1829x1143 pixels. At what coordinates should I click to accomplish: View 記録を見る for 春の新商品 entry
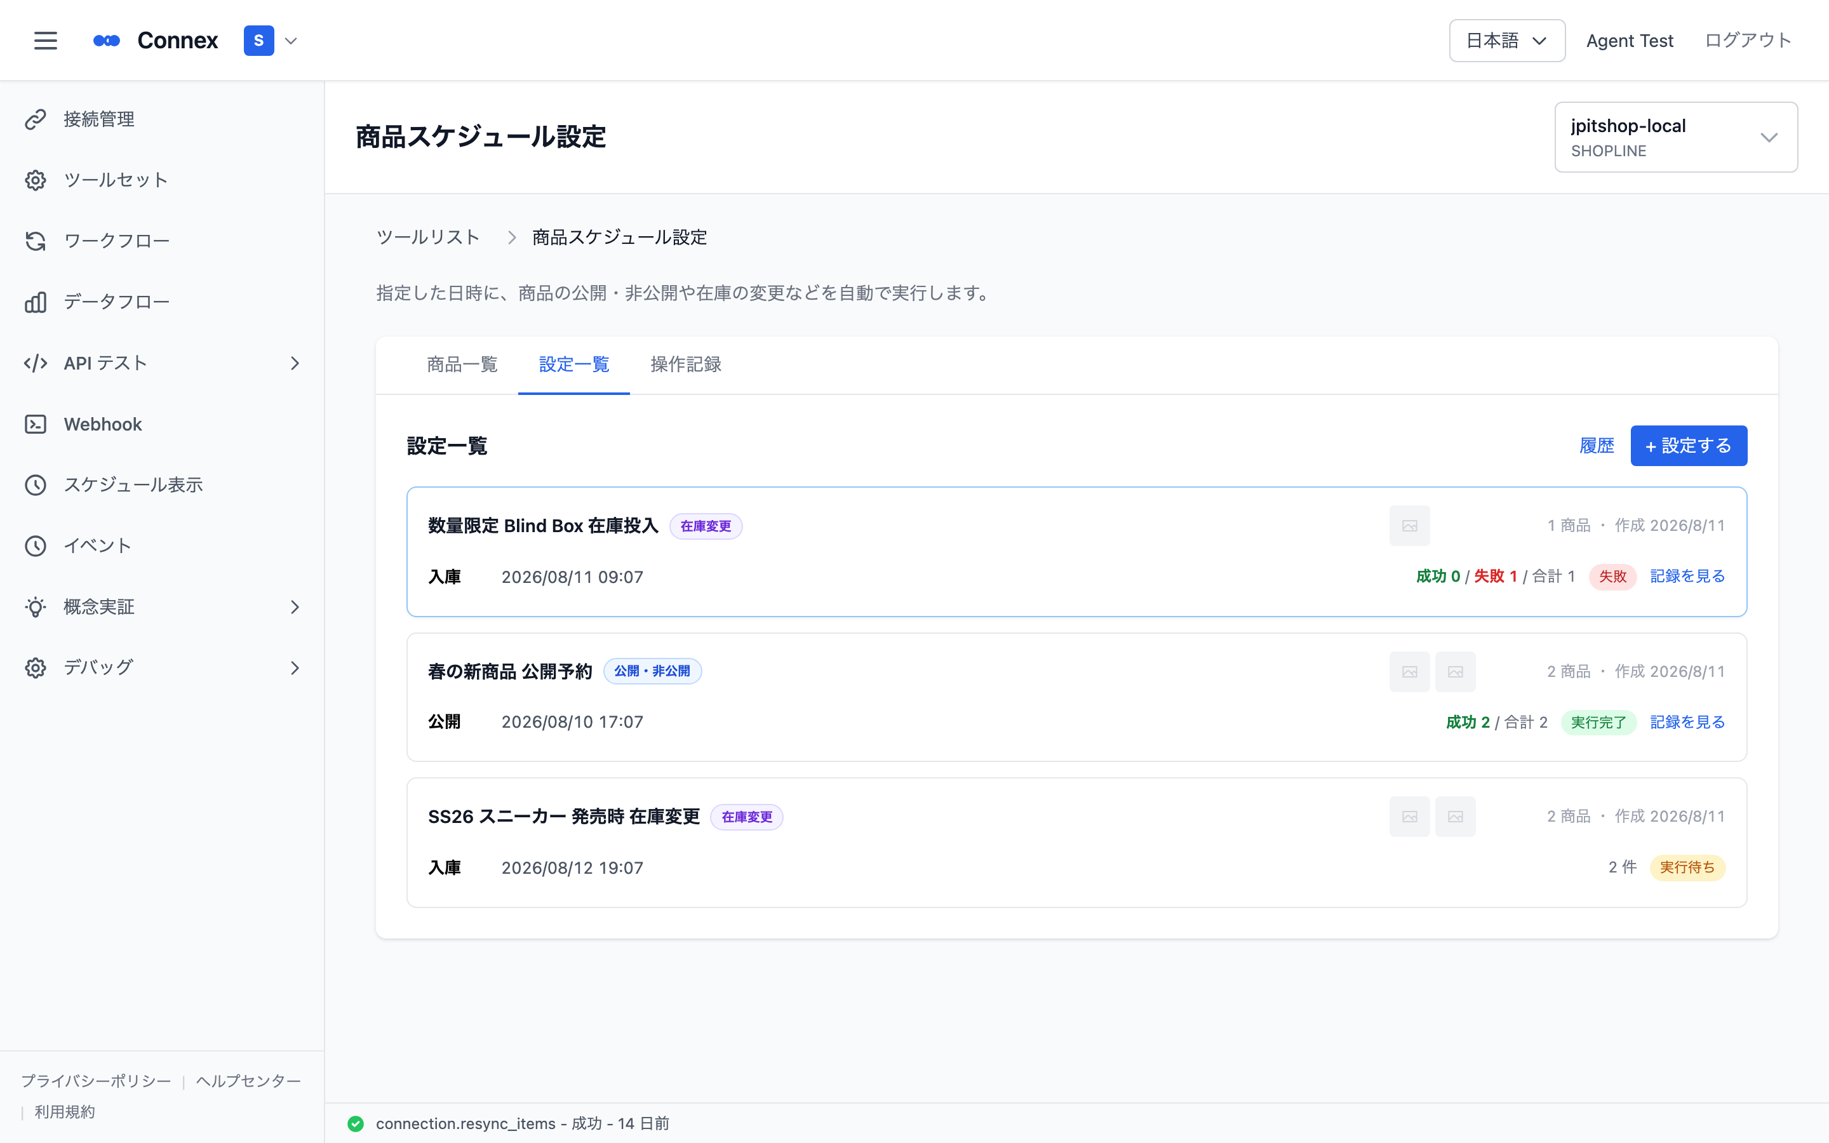pyautogui.click(x=1687, y=723)
